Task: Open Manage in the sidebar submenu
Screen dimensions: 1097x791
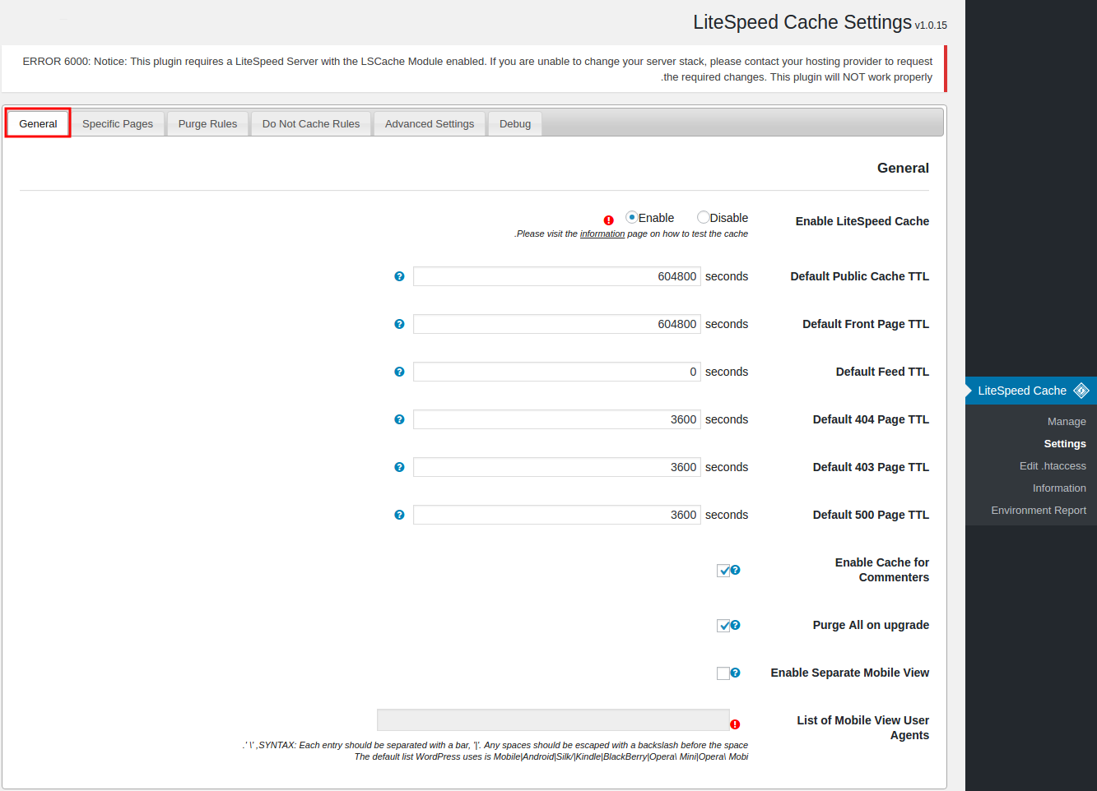Action: (1067, 421)
